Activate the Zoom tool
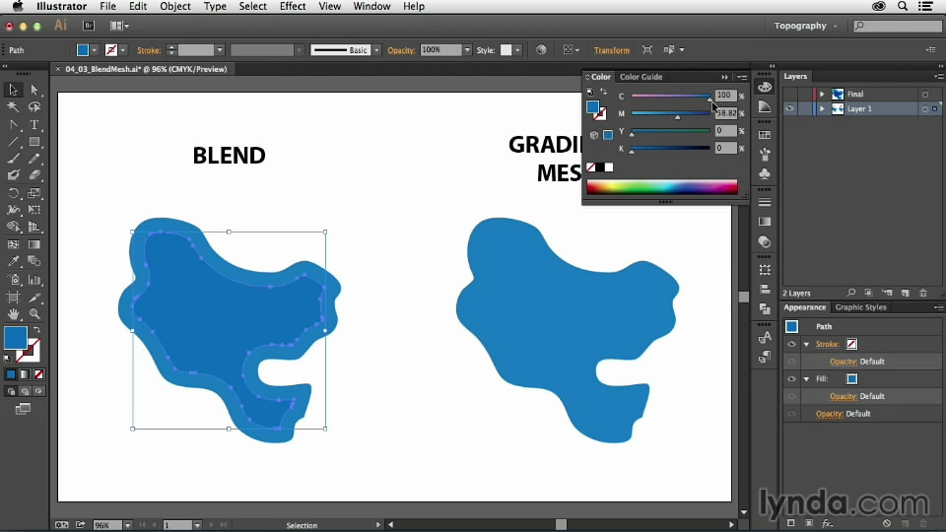Viewport: 946px width, 532px height. (x=34, y=313)
